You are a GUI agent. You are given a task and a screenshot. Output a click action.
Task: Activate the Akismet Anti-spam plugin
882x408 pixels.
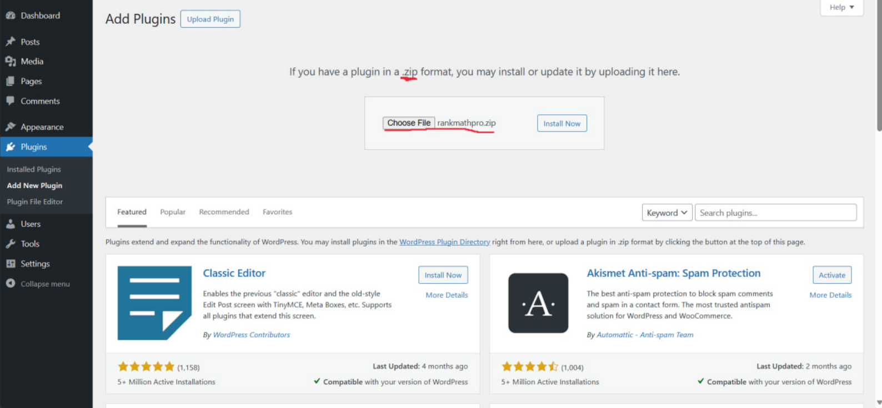point(832,275)
